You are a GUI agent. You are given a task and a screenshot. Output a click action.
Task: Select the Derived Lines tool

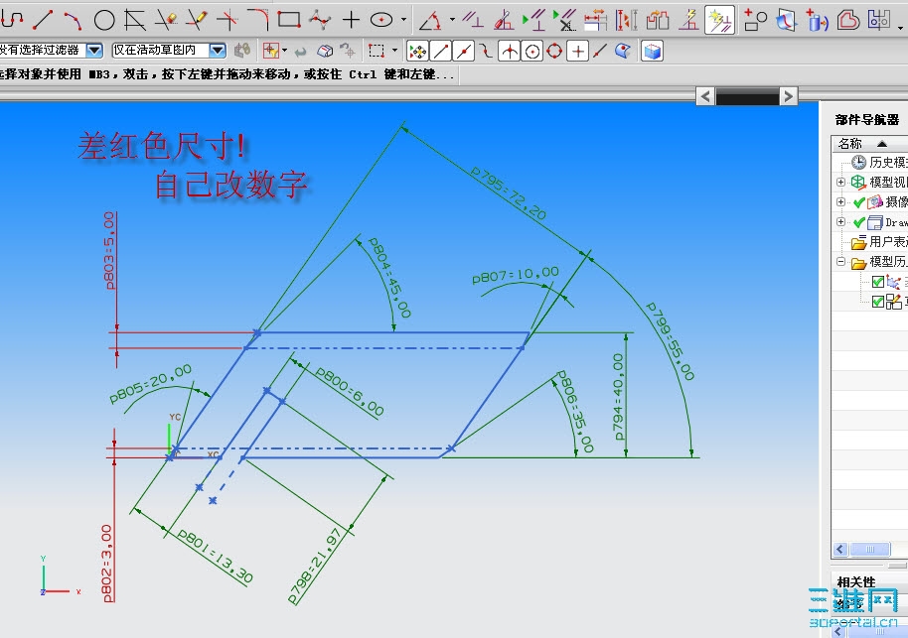tap(134, 20)
